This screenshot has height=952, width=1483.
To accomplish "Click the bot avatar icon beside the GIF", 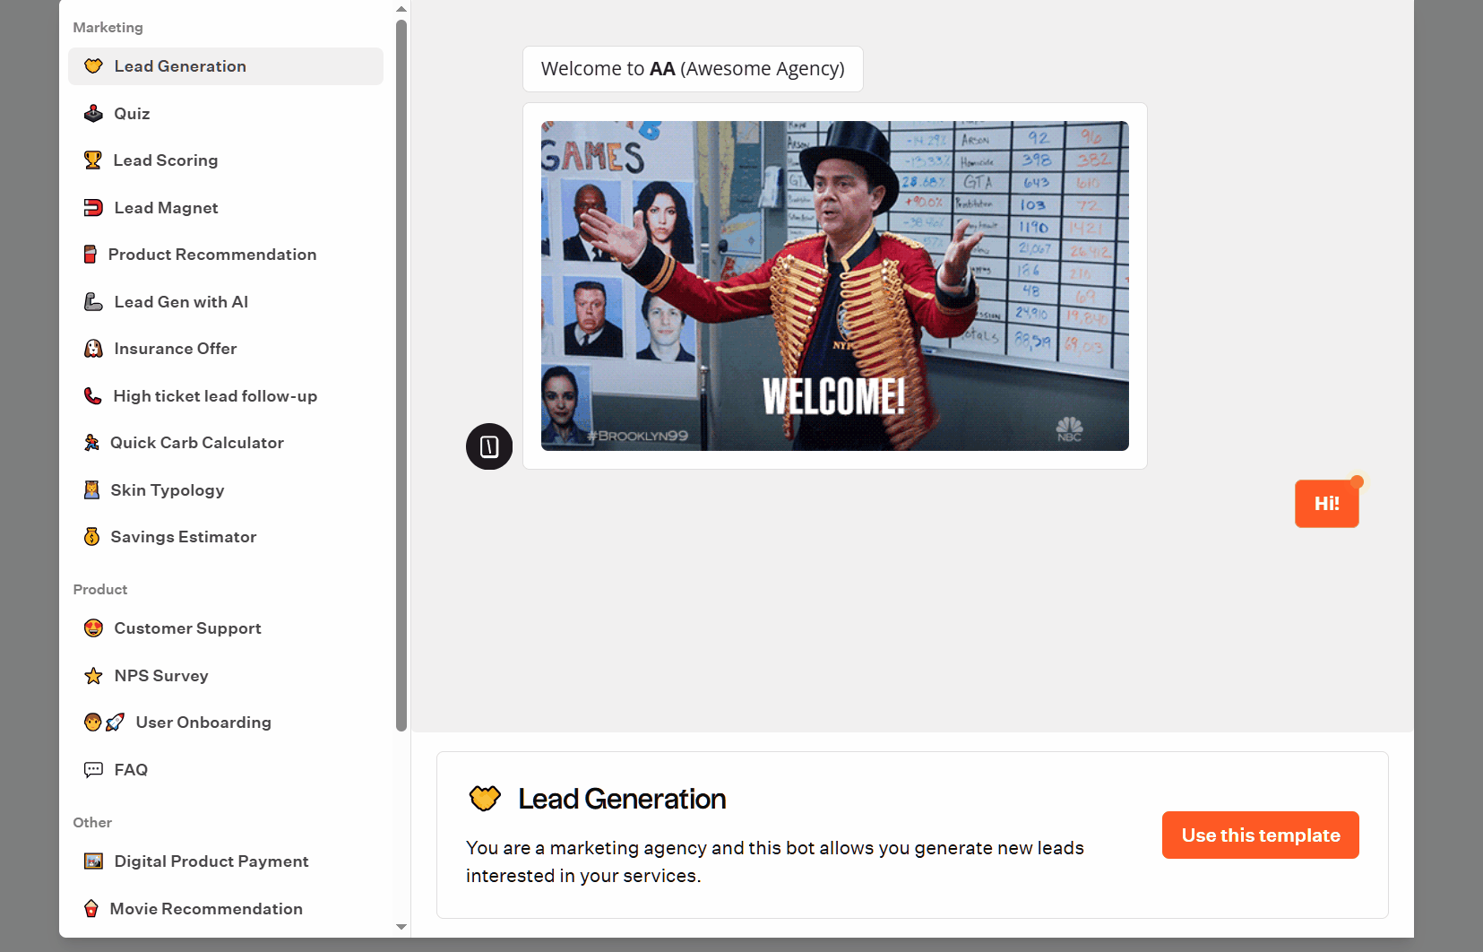I will [489, 446].
